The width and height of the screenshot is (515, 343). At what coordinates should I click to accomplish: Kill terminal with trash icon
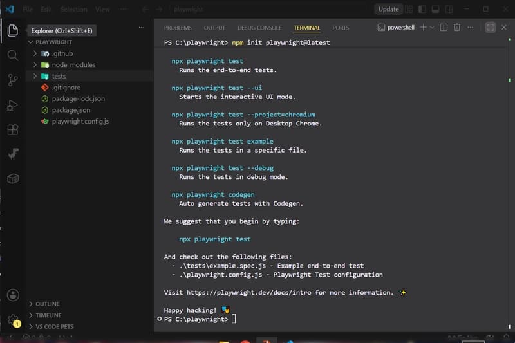point(457,27)
